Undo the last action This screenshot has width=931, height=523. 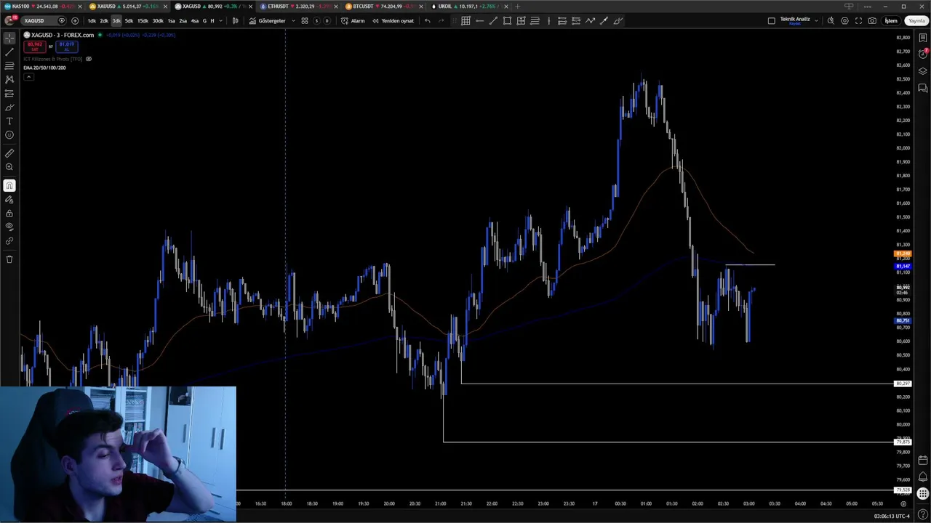point(428,21)
